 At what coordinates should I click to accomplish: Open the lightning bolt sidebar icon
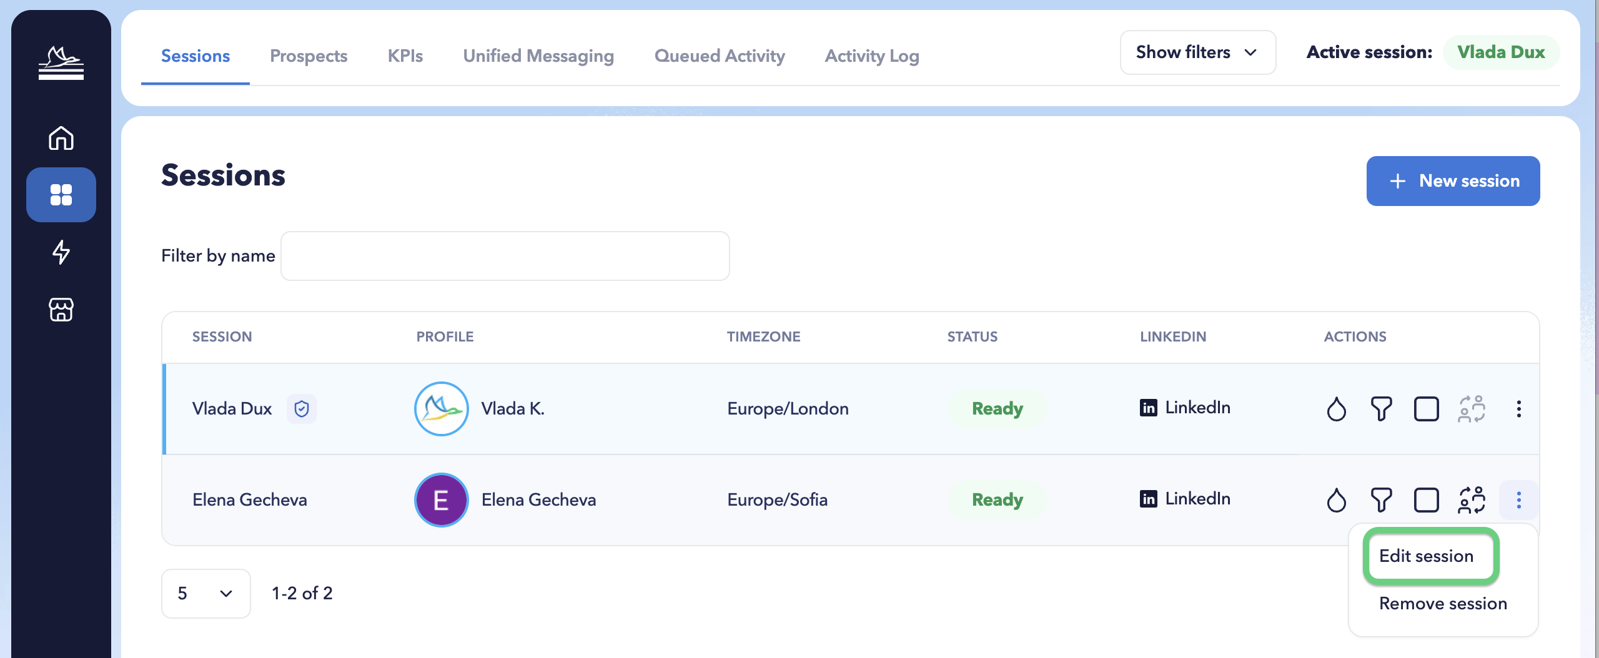tap(61, 252)
